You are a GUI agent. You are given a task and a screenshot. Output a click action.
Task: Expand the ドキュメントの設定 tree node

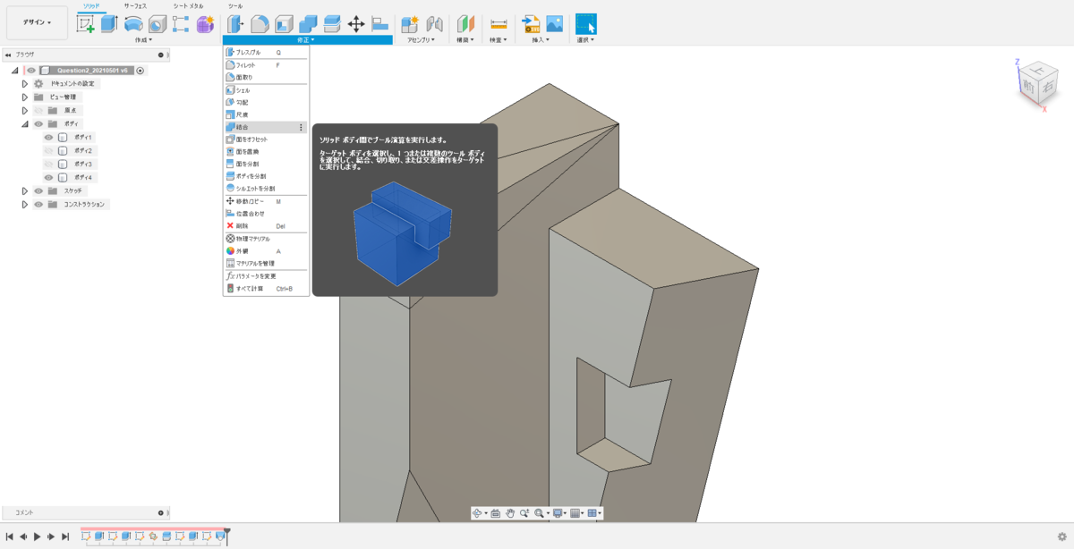point(25,83)
